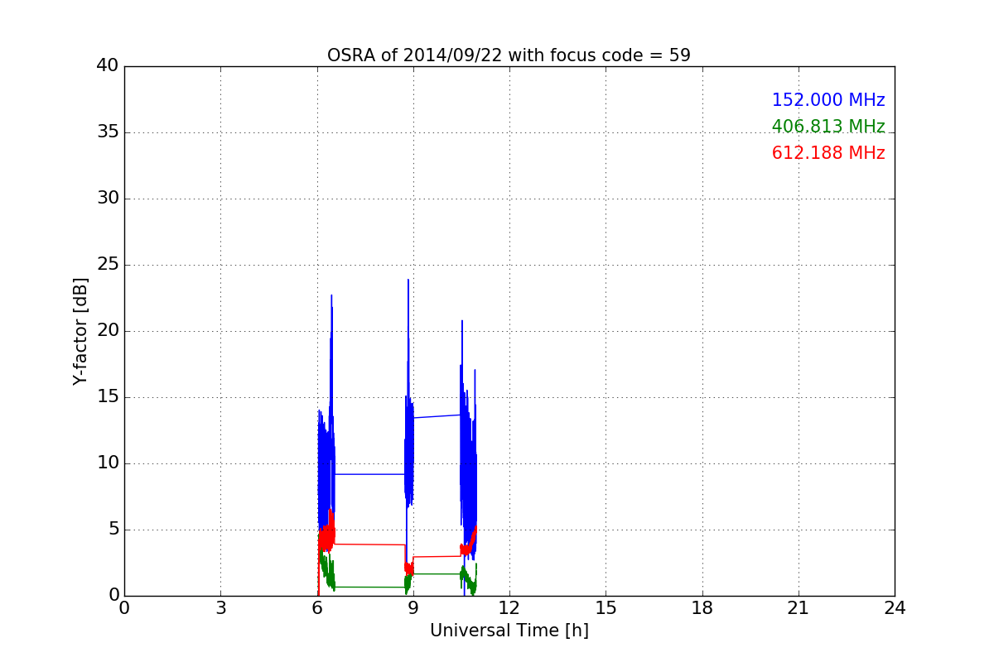Click y-axis tick label 40
This screenshot has height=662, width=994.
click(x=108, y=66)
